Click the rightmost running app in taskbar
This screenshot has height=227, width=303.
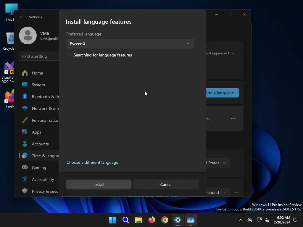(191, 220)
